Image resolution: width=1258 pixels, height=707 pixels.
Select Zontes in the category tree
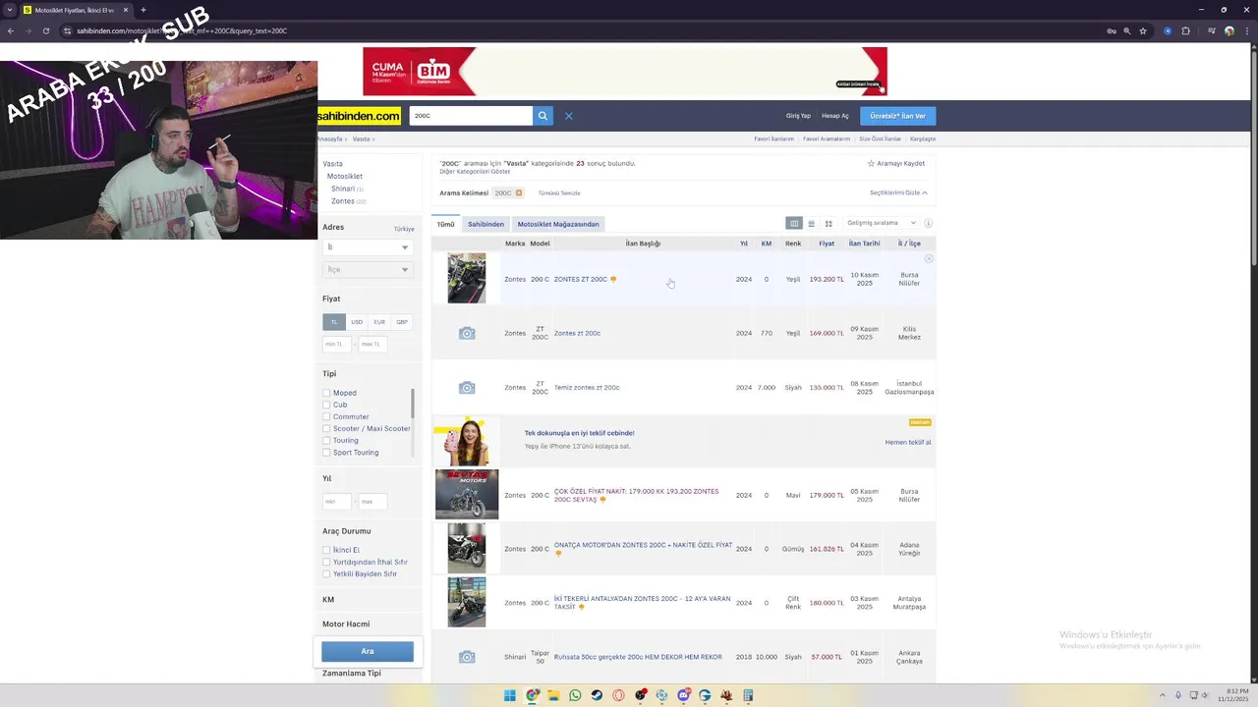click(x=343, y=201)
